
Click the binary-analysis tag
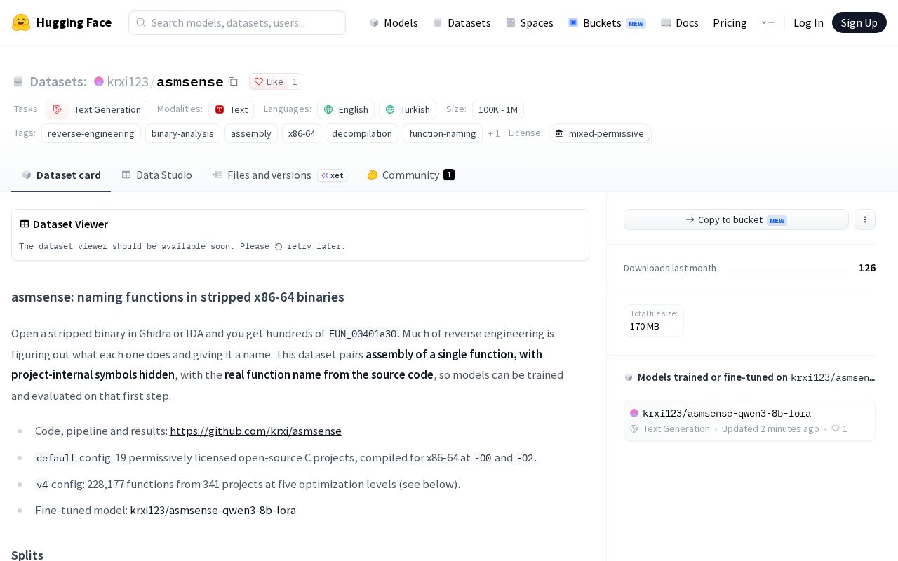tap(182, 133)
